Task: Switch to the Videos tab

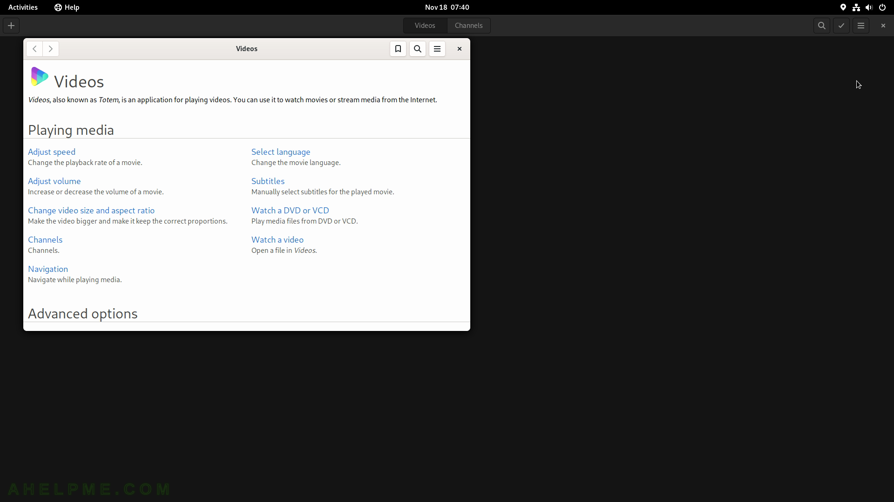Action: pos(425,26)
